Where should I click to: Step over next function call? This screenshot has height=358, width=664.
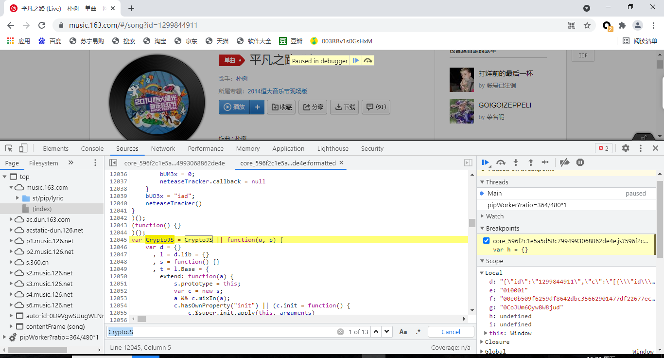[x=501, y=162]
